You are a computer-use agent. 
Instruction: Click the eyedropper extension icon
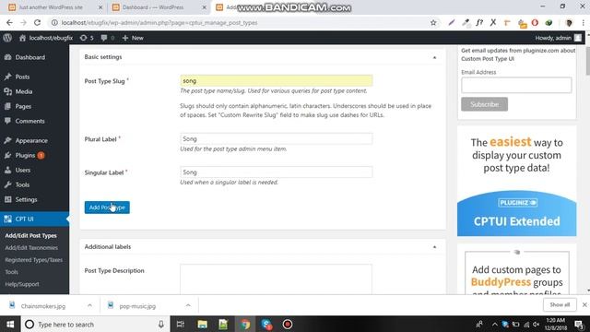point(466,22)
